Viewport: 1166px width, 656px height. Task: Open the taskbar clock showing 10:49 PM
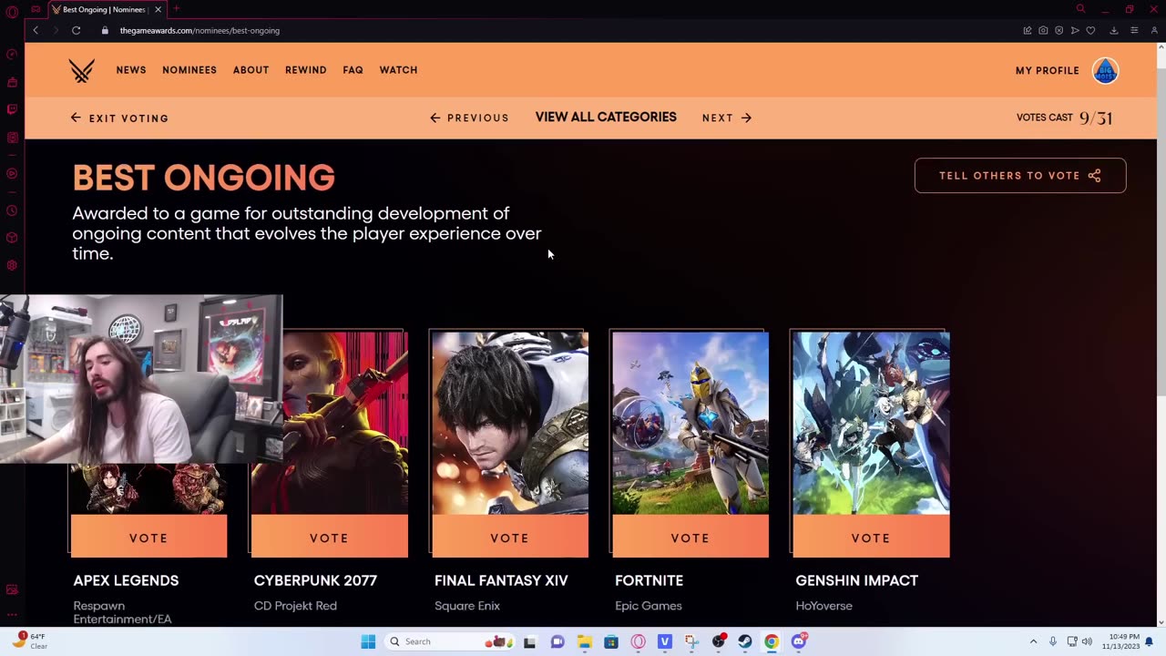1121,641
